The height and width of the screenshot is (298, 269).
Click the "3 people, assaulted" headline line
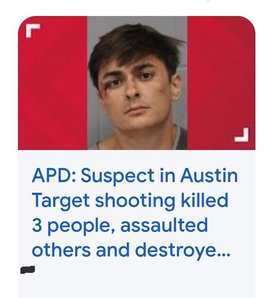(x=120, y=225)
